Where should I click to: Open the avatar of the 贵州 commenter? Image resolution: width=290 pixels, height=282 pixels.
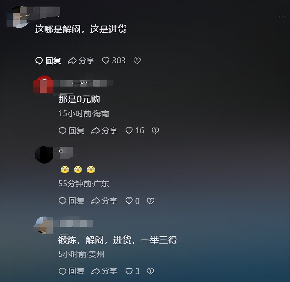(x=44, y=225)
